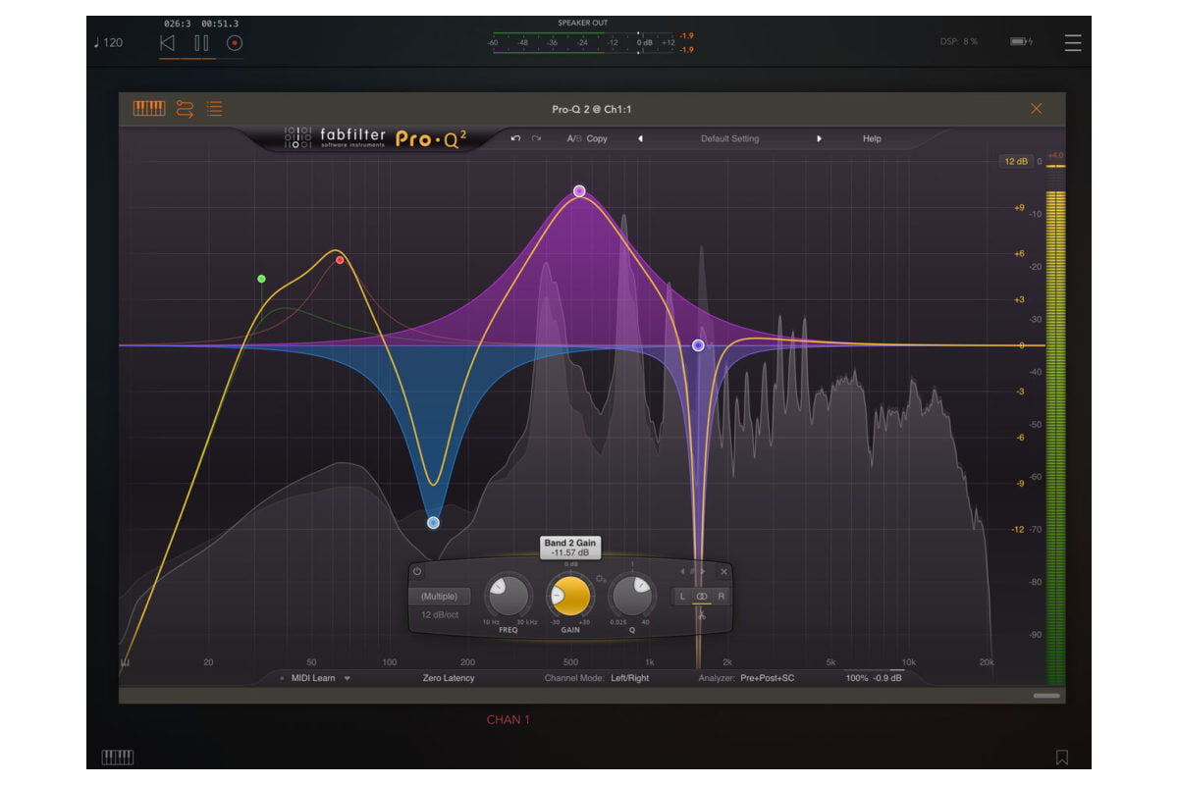1178x785 pixels.
Task: Select the purple peak EQ band node
Action: pos(579,191)
